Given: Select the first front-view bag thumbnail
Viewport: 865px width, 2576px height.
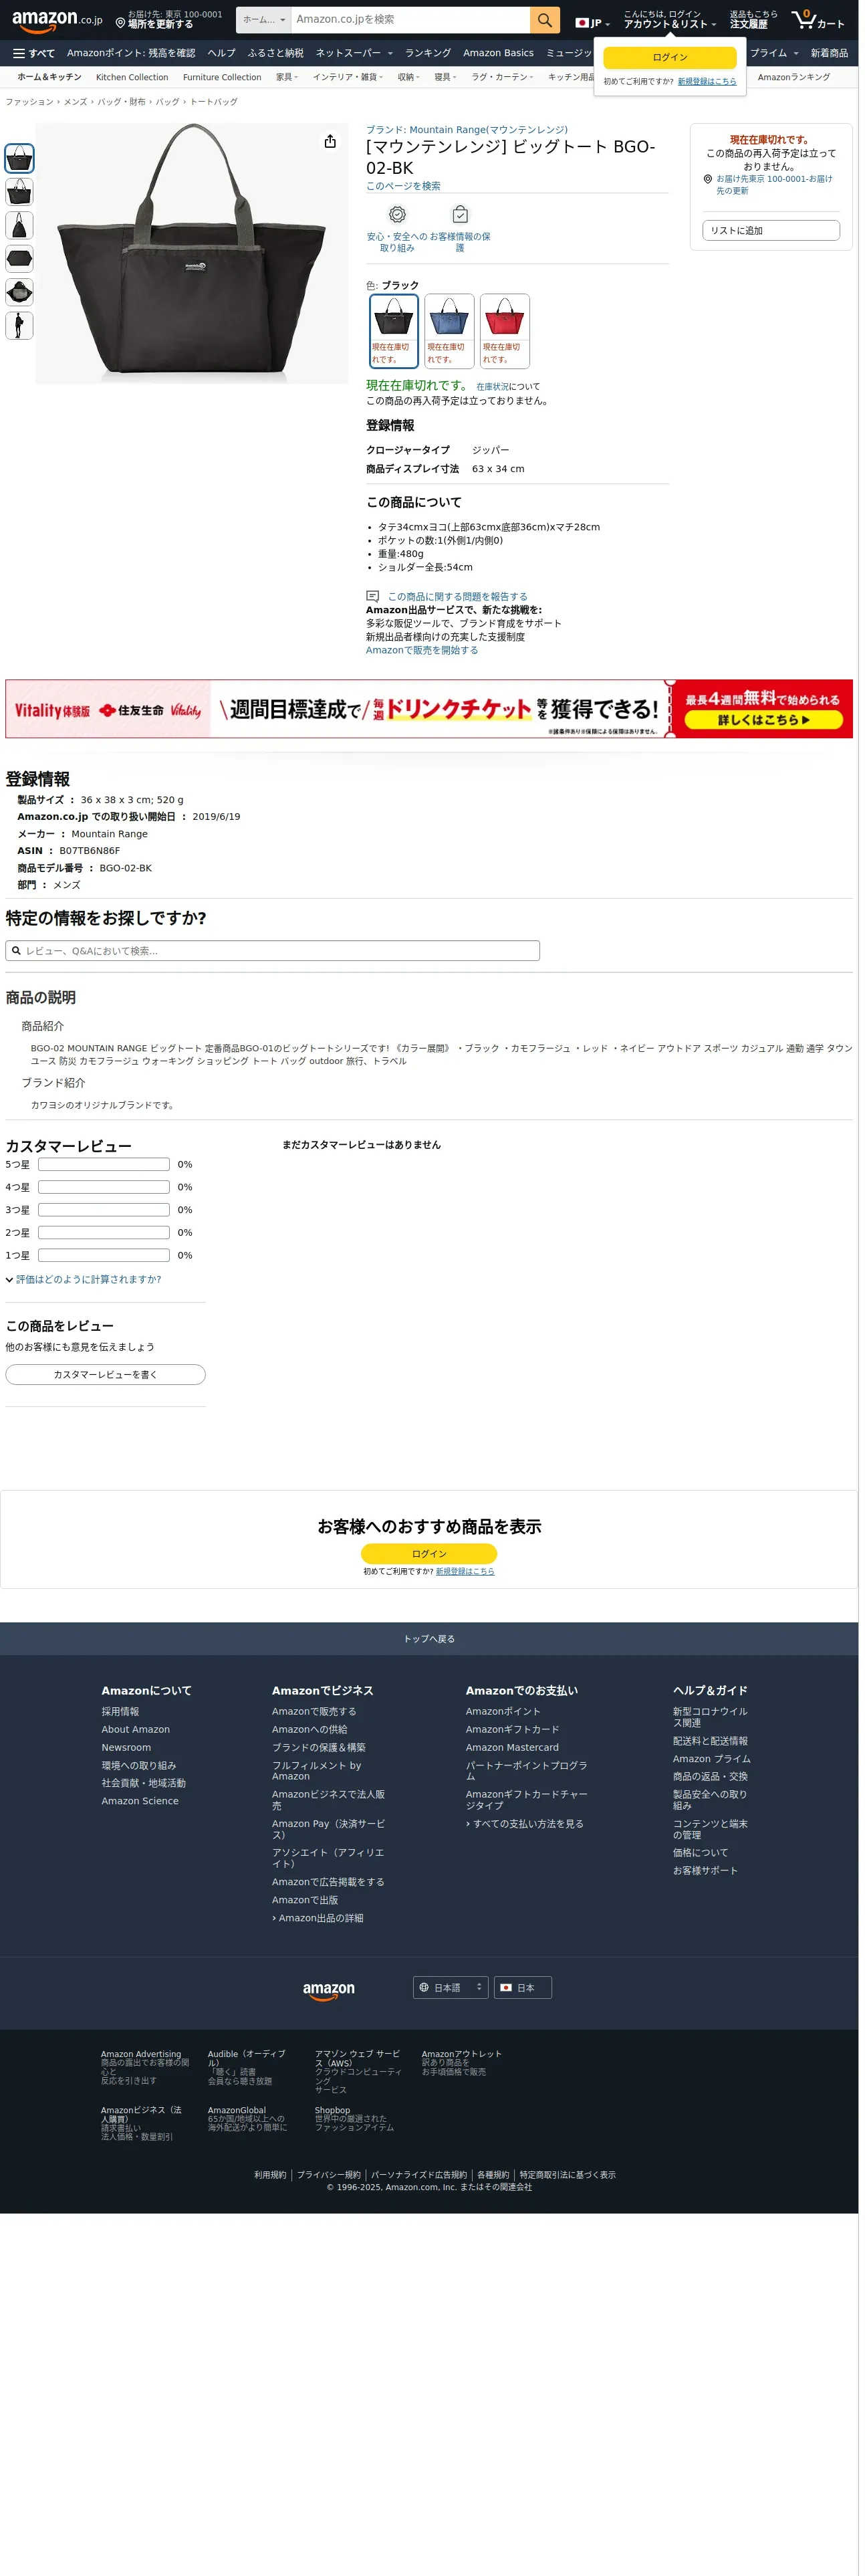Looking at the screenshot, I should (x=19, y=159).
